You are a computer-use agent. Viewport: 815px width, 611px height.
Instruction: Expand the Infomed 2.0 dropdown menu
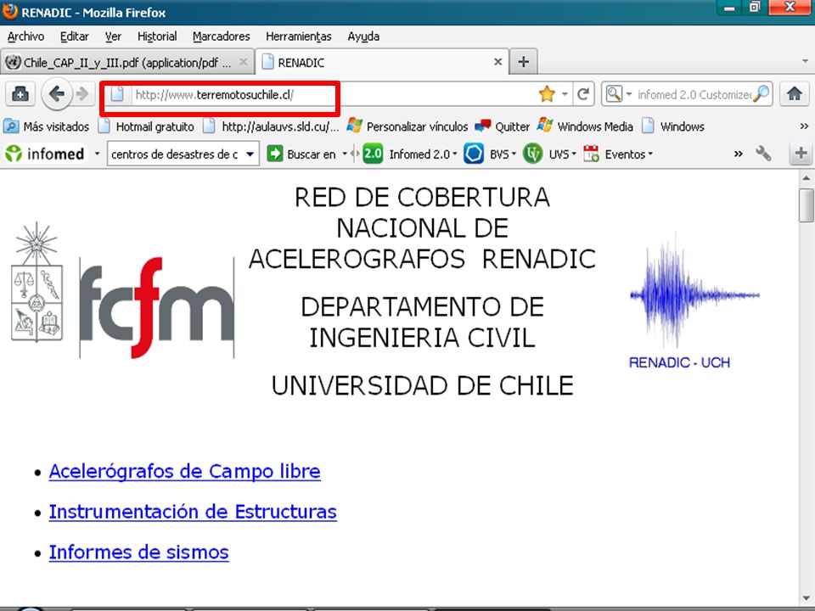[x=455, y=154]
